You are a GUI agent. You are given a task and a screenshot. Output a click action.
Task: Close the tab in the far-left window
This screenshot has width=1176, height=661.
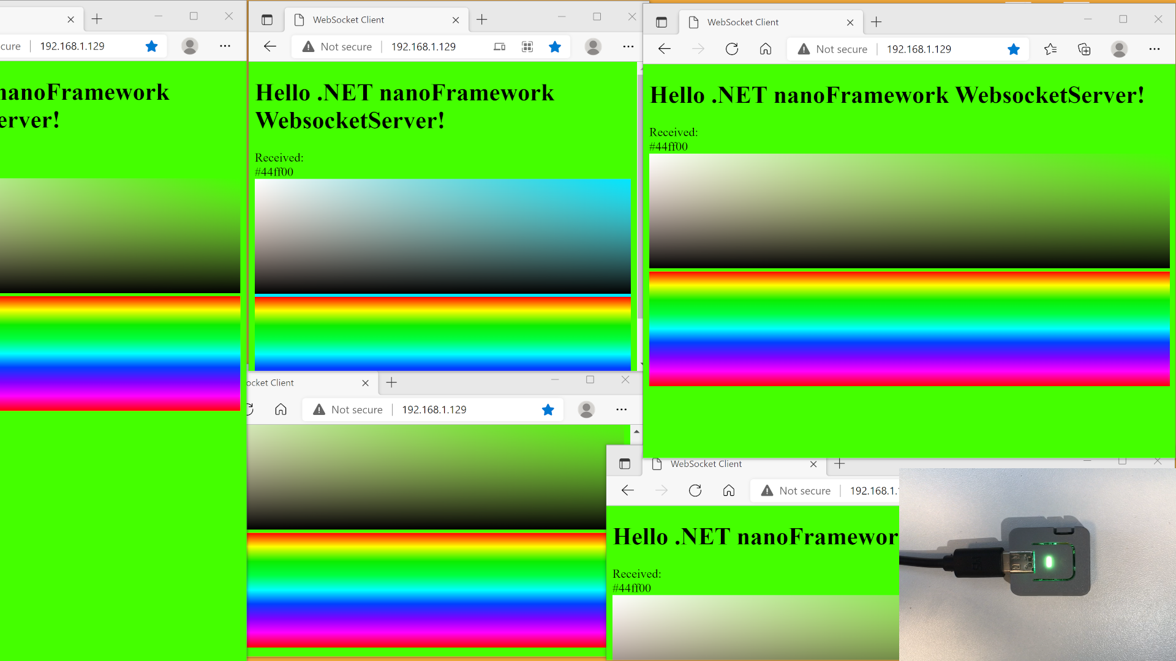[70, 20]
